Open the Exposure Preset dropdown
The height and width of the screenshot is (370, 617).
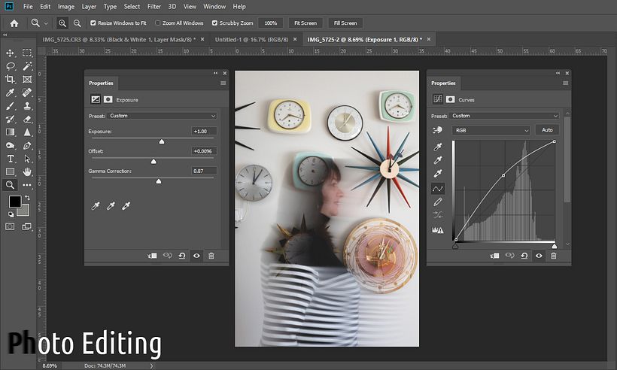[162, 116]
